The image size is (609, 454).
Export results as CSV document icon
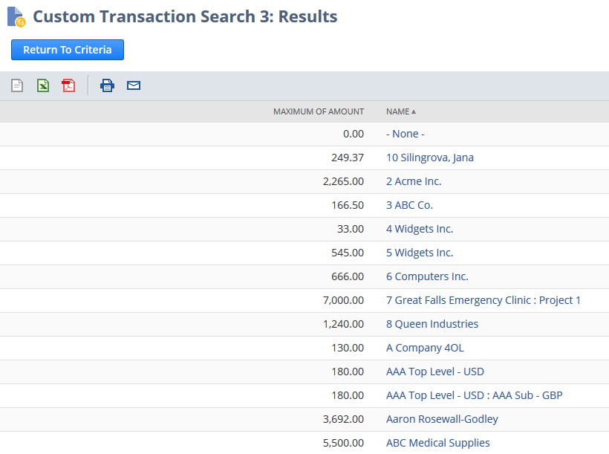[x=17, y=85]
